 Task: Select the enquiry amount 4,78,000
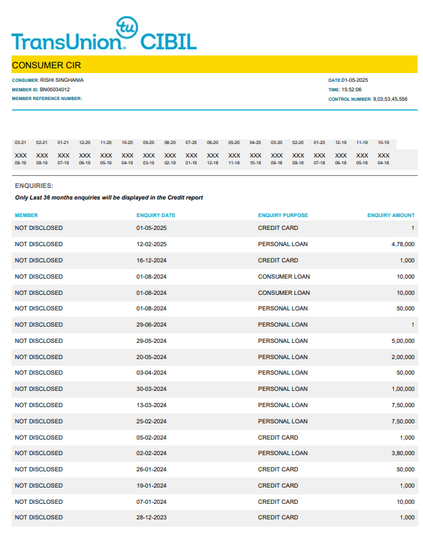click(x=403, y=244)
